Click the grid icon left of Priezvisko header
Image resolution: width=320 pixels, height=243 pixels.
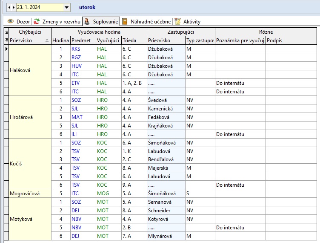tap(6, 40)
